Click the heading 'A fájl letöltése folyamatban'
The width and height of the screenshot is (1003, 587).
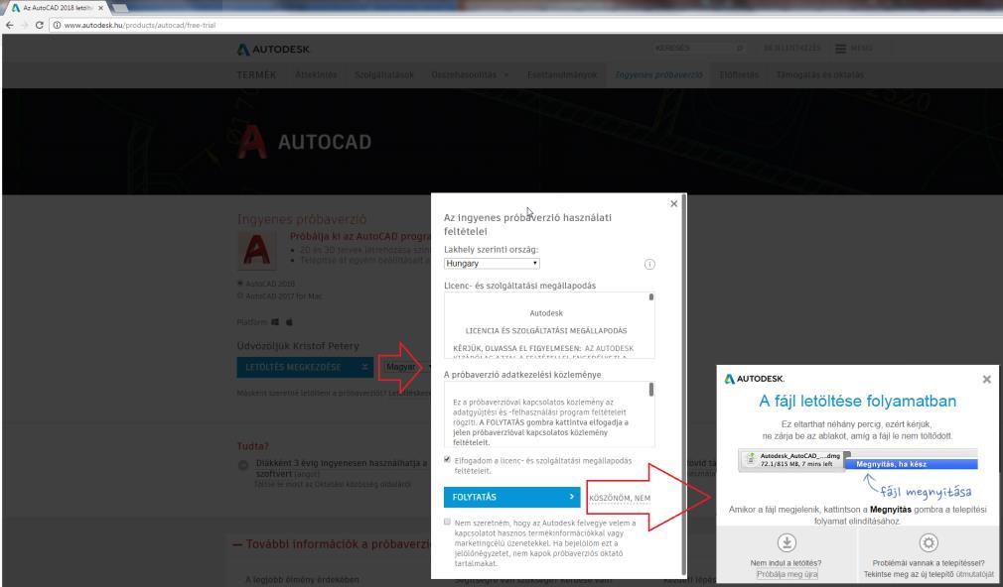point(857,402)
